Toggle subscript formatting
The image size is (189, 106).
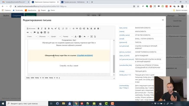pyautogui.click(x=52, y=29)
